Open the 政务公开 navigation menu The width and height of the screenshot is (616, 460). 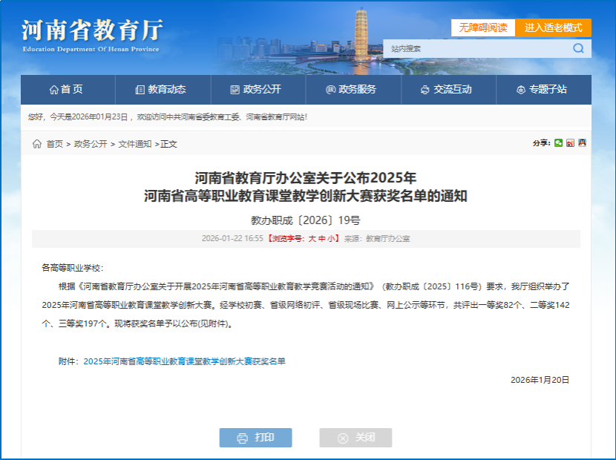point(257,90)
